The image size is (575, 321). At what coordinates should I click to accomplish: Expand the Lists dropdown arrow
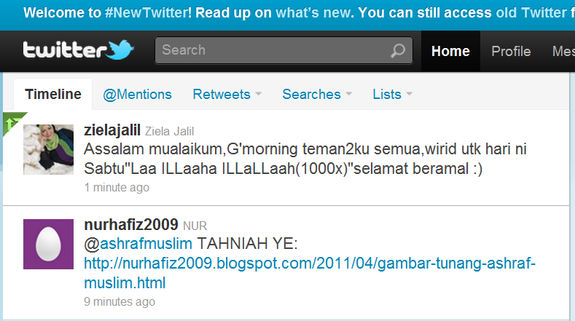[x=410, y=94]
